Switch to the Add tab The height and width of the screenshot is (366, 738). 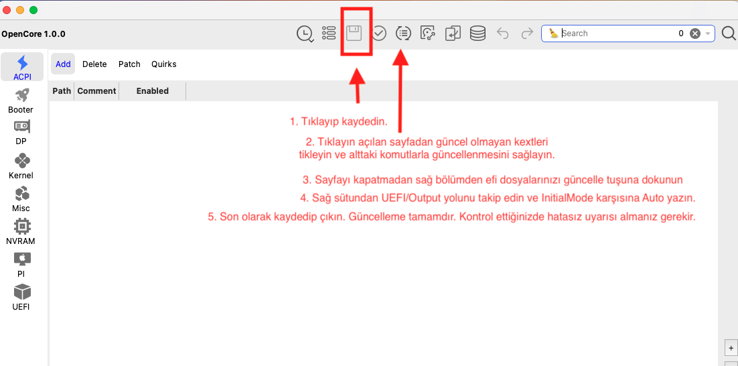click(63, 64)
